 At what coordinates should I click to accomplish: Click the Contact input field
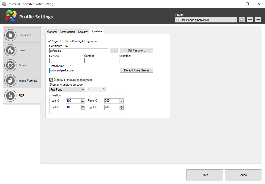[101, 61]
